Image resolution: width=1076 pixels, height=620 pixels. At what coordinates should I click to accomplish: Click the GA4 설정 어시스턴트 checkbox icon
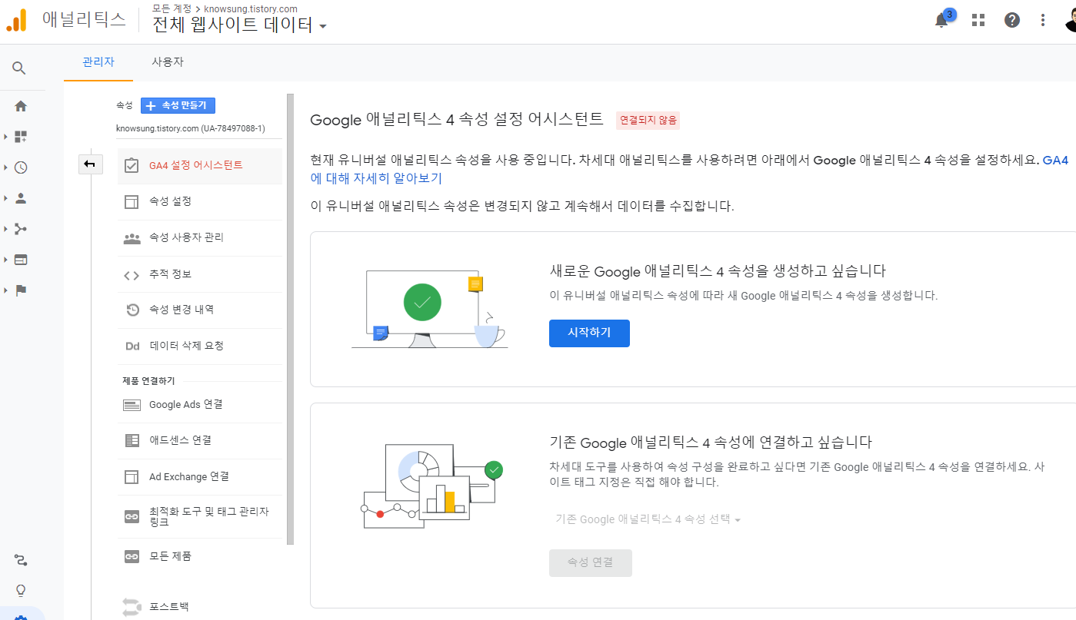(x=132, y=165)
